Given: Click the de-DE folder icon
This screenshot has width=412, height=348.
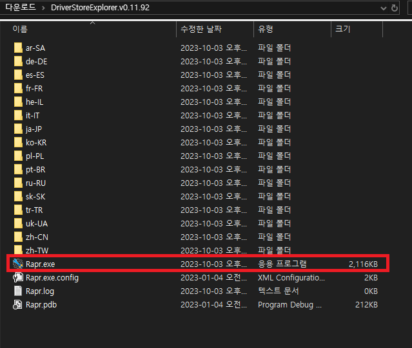Looking at the screenshot, I should (x=18, y=61).
